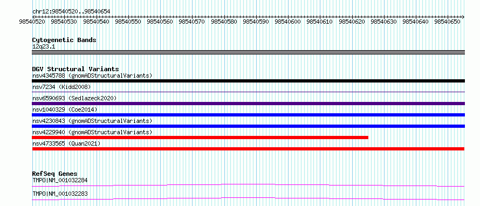Click the nsv4229940 (gnomADStructuralVariants) label
This screenshot has height=206, width=480.
92,132
